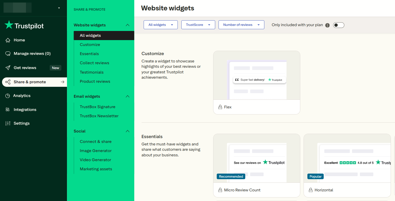Collapse the Website widgets section
Viewport: 395px width, 201px height.
pyautogui.click(x=128, y=25)
